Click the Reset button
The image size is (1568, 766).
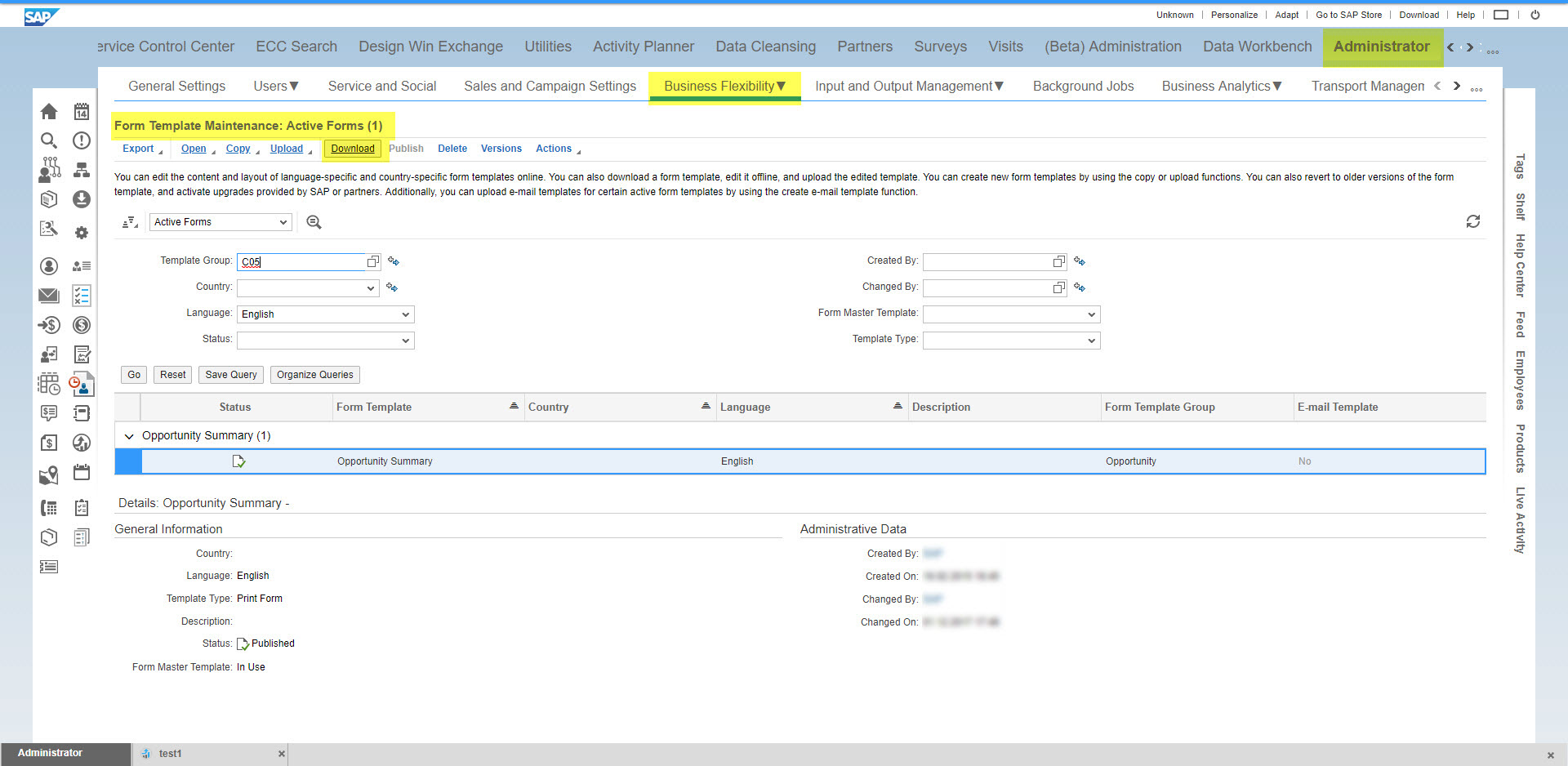(172, 375)
